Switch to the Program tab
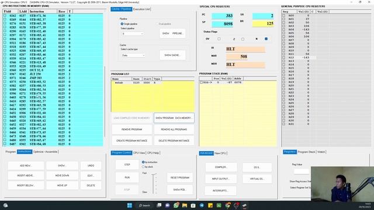Image resolution: width=374 pixels, height=210 pixels. click(x=11, y=152)
